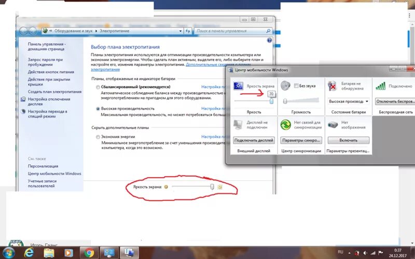Open 'Центр мобильности Windows' sidebar link
Screen dimensions: 415x259
tap(54, 174)
